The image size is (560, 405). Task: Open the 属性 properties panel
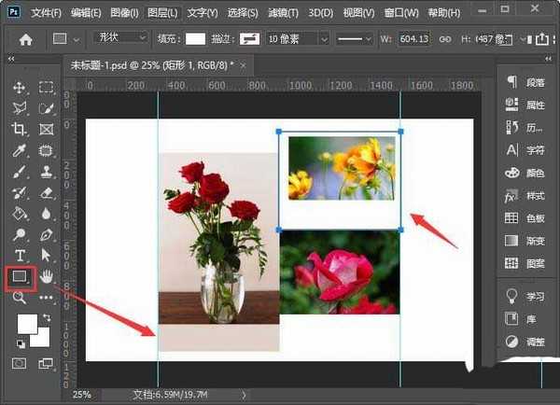[x=527, y=105]
